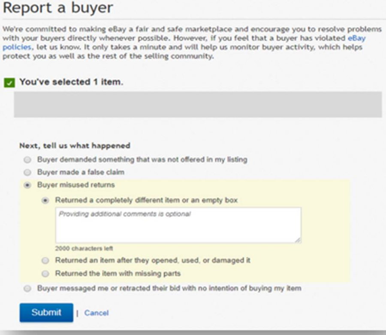Click the 'You've selected 1 item.' text
Image resolution: width=386 pixels, height=335 pixels.
point(71,82)
